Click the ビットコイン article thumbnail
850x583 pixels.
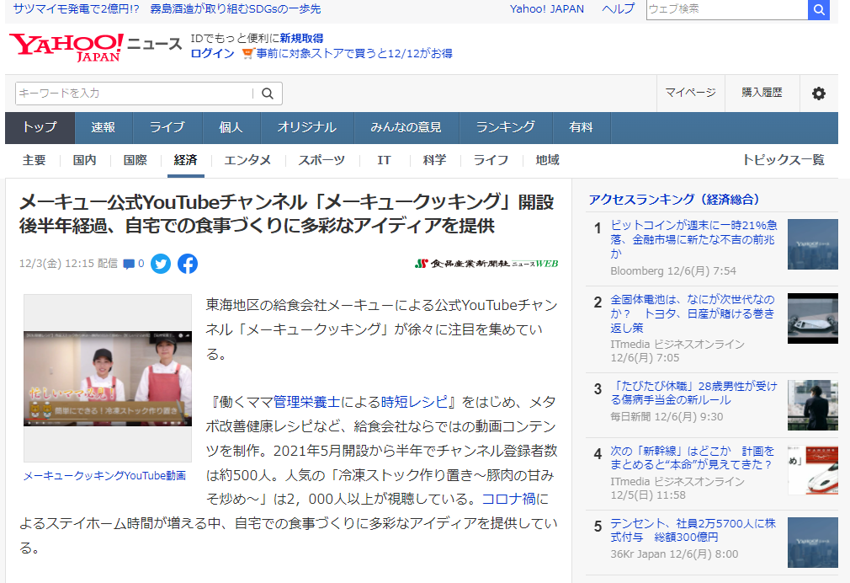(x=813, y=244)
